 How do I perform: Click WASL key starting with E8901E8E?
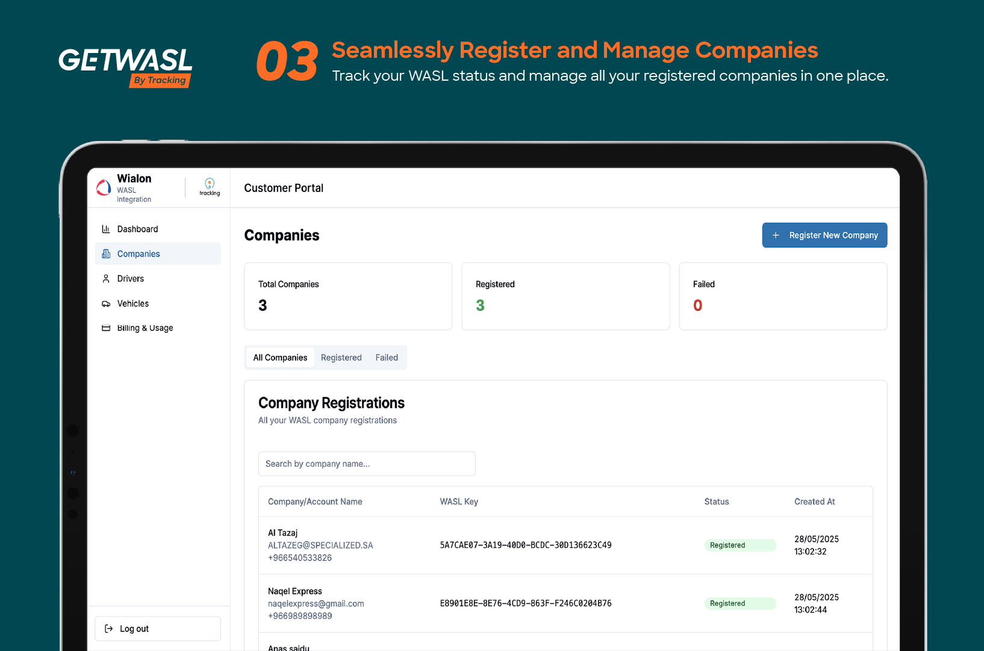tap(526, 603)
